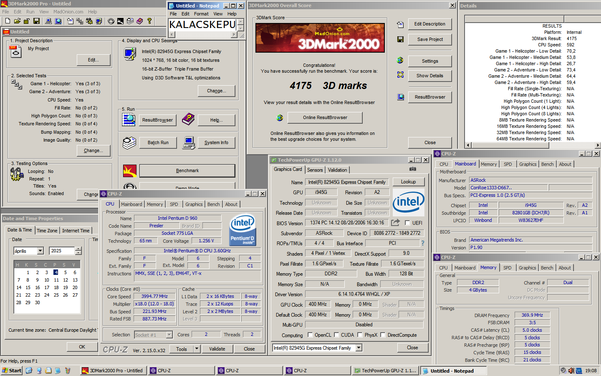The height and width of the screenshot is (376, 601).
Task: Click the BIOS share arrow icon in GPU-Z
Action: (395, 223)
